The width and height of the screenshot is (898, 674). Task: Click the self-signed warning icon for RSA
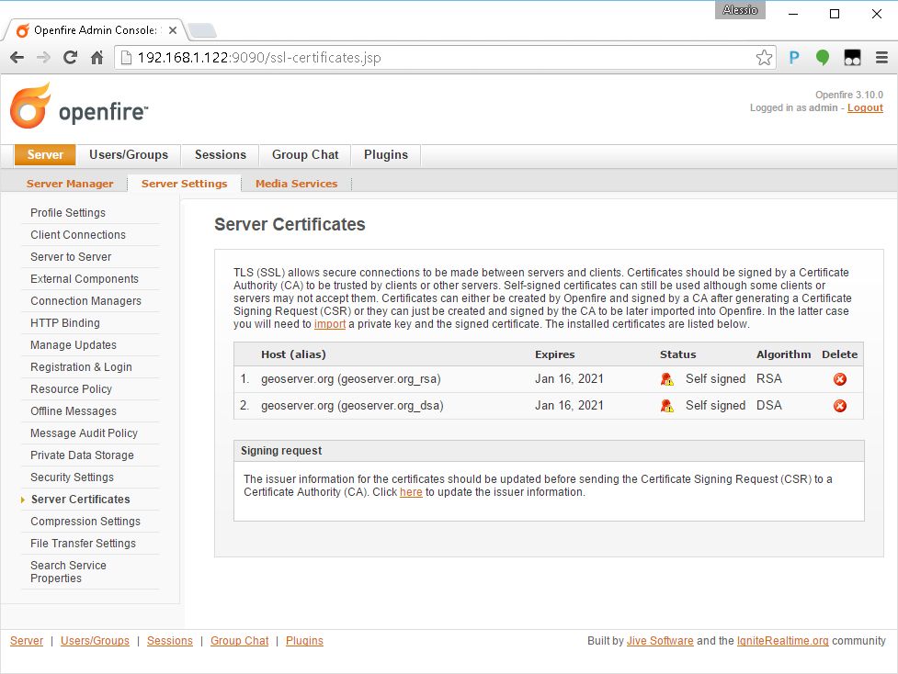(666, 379)
